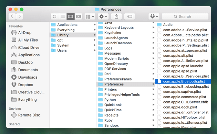Select the Audio folder in Preferences

(x=183, y=25)
